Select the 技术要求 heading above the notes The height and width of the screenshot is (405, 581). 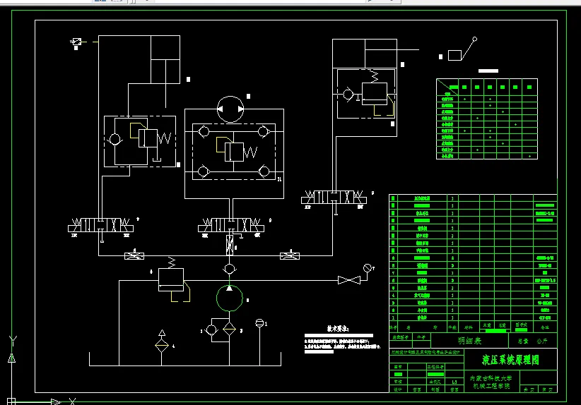338,328
